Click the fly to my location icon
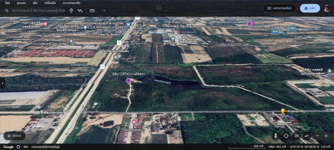Screen dimensions: 334x150 (286, 136)
